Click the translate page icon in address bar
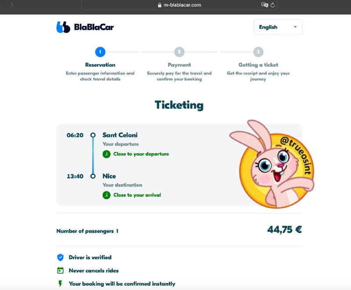Viewport: 351px width, 290px height. tap(265, 5)
